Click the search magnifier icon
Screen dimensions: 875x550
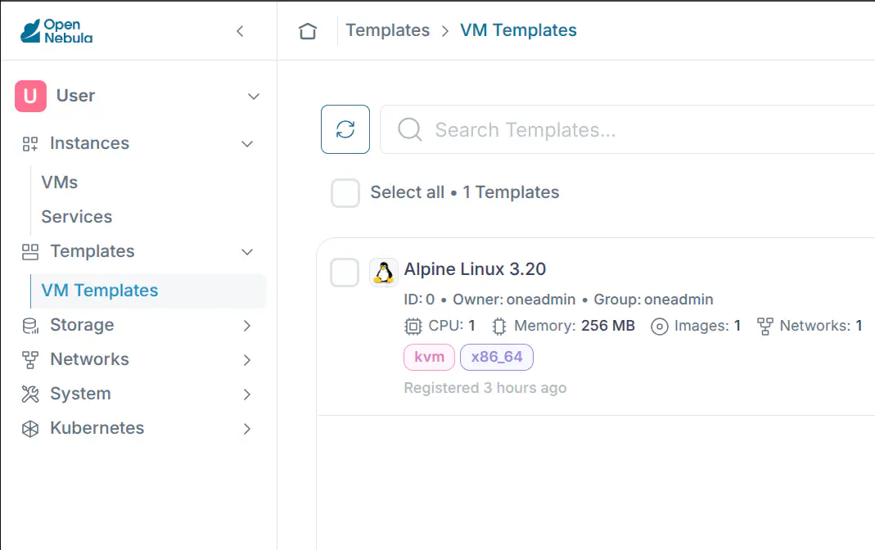pyautogui.click(x=410, y=129)
